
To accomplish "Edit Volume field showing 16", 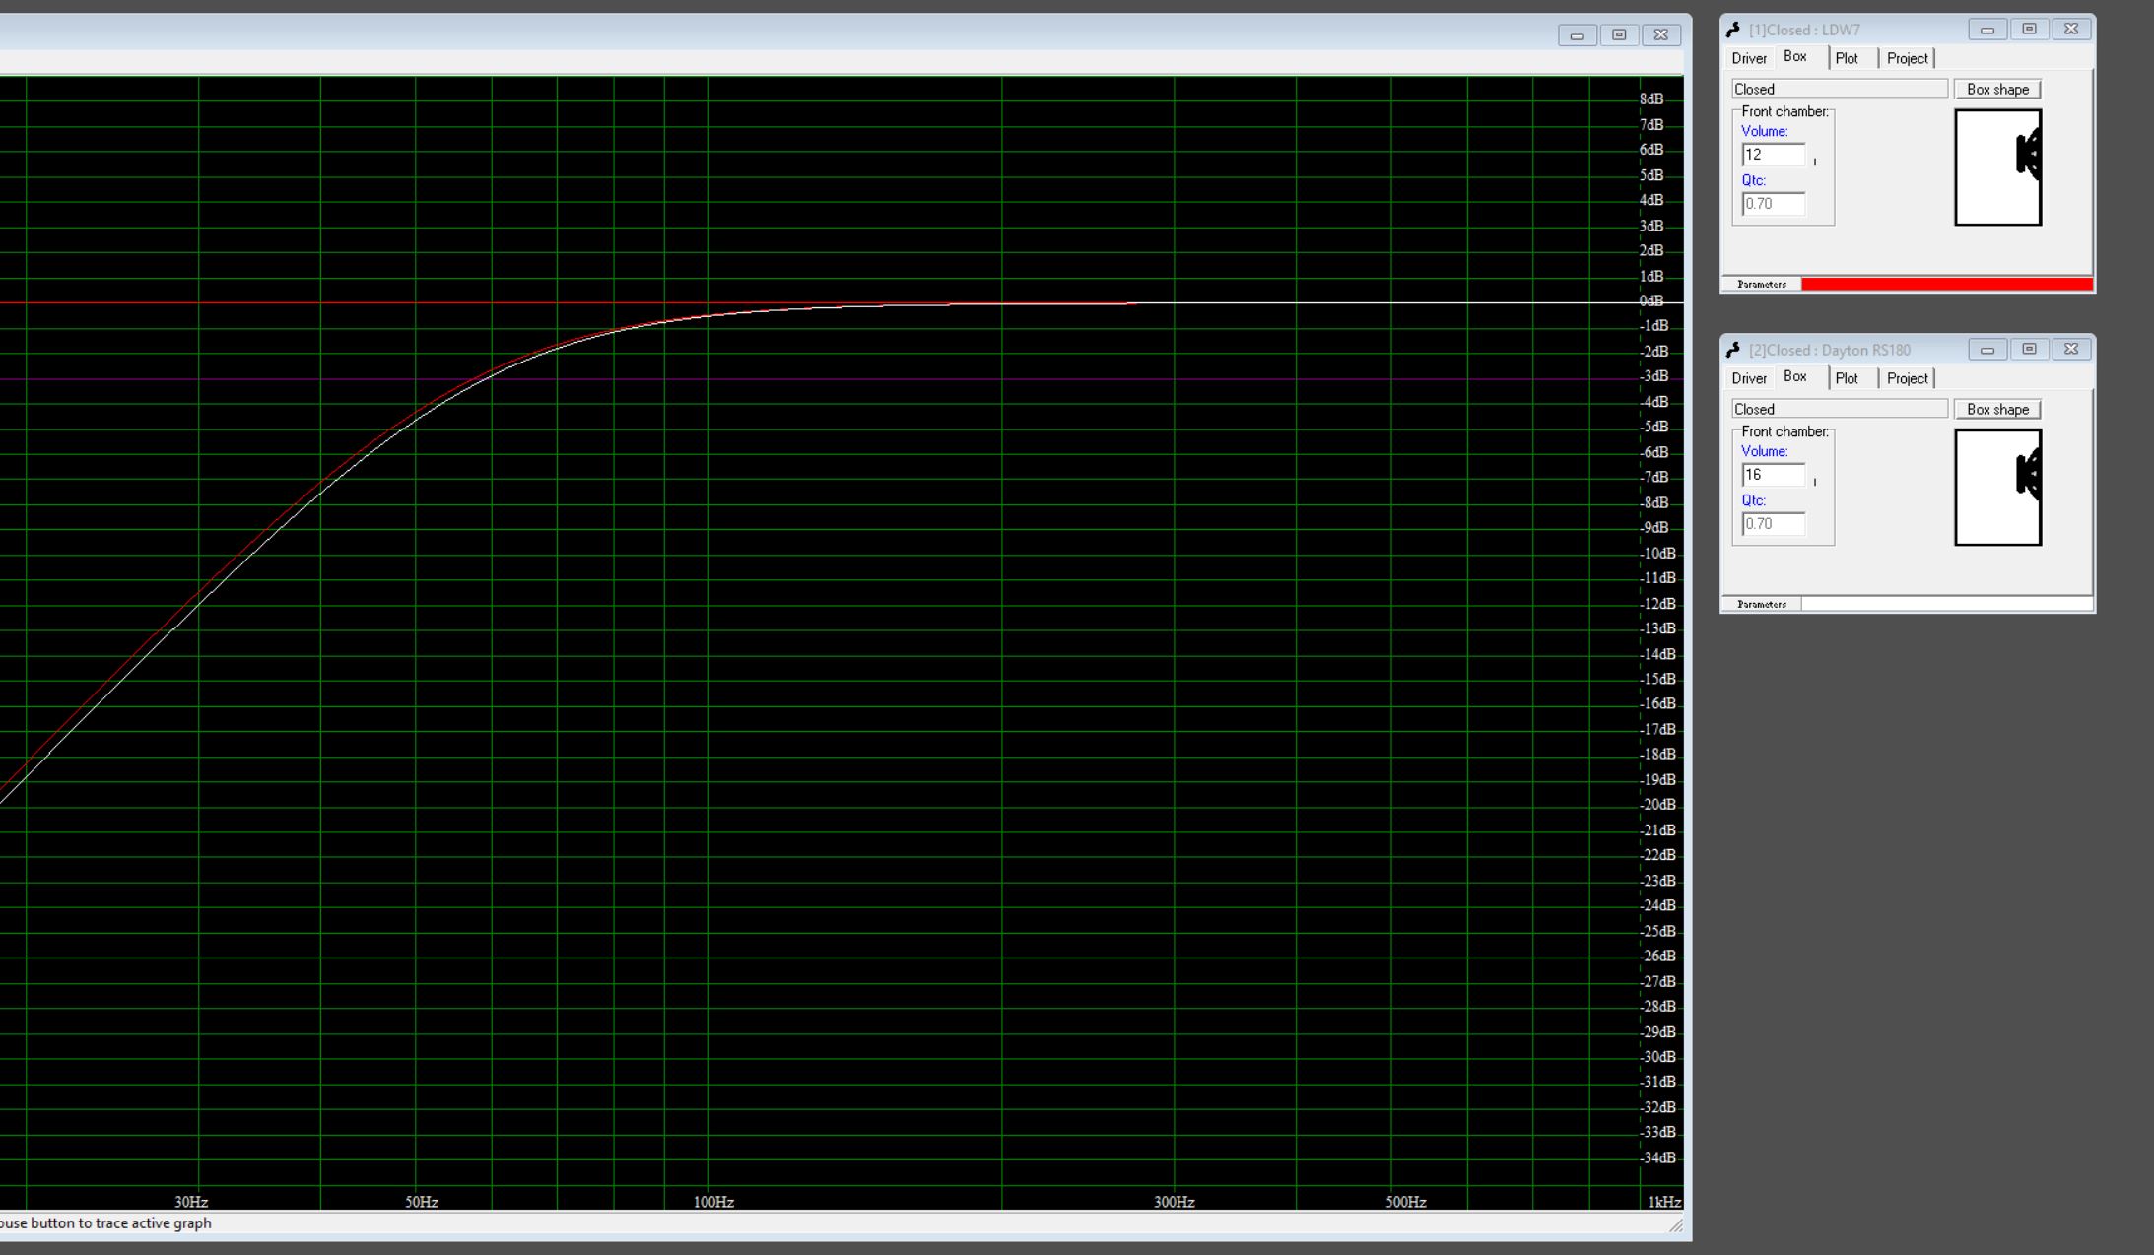I will 1774,475.
